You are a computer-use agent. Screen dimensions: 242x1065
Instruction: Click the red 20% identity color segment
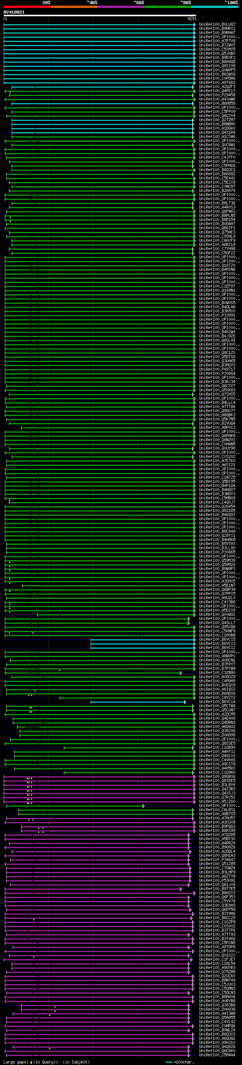pos(27,7)
